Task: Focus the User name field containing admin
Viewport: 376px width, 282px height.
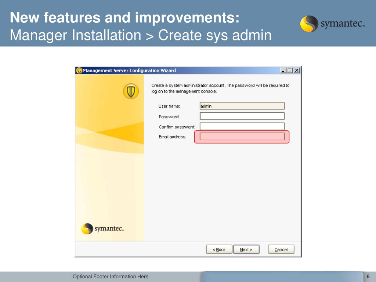Action: pyautogui.click(x=242, y=106)
